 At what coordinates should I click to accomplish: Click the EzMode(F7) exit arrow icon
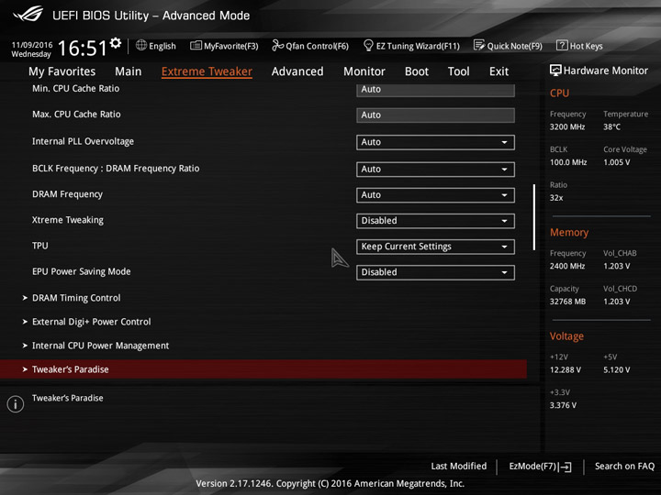566,467
